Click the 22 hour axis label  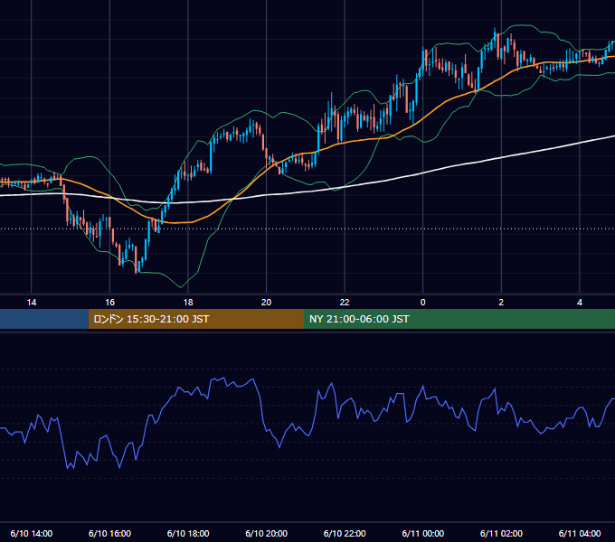click(345, 303)
